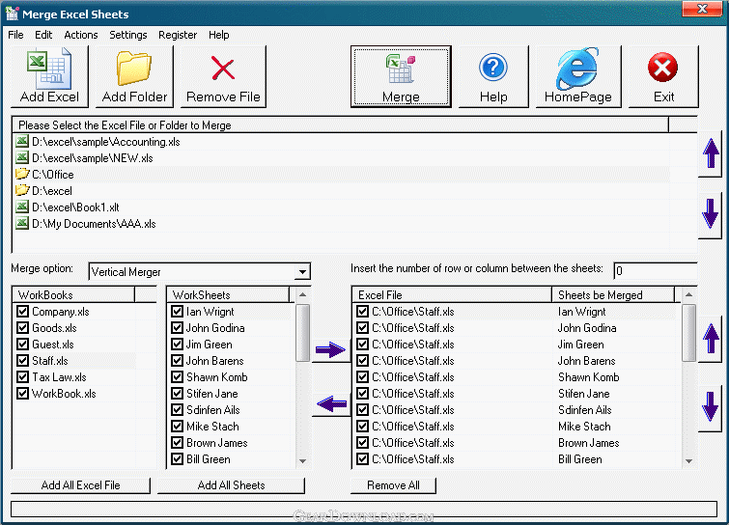Viewport: 729px width, 525px height.
Task: Click the Excel File column header
Action: pos(452,294)
